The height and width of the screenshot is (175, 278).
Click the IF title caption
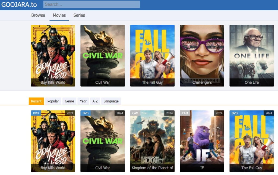(202, 168)
